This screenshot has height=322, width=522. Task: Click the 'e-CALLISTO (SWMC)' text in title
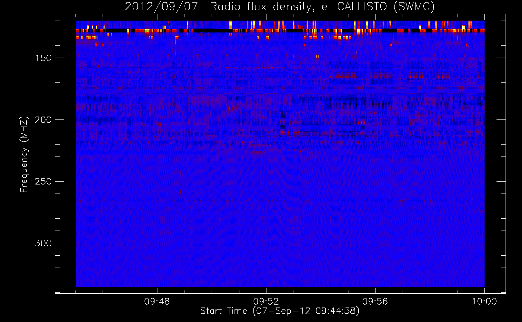(x=378, y=6)
